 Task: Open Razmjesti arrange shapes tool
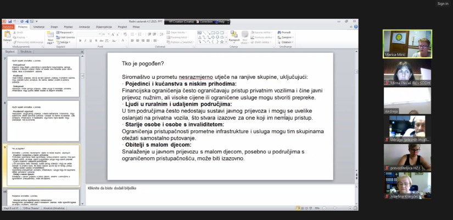[x=234, y=36]
